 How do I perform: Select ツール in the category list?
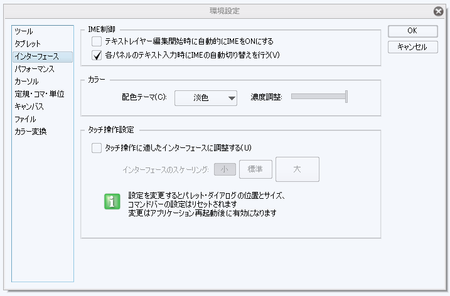[24, 31]
